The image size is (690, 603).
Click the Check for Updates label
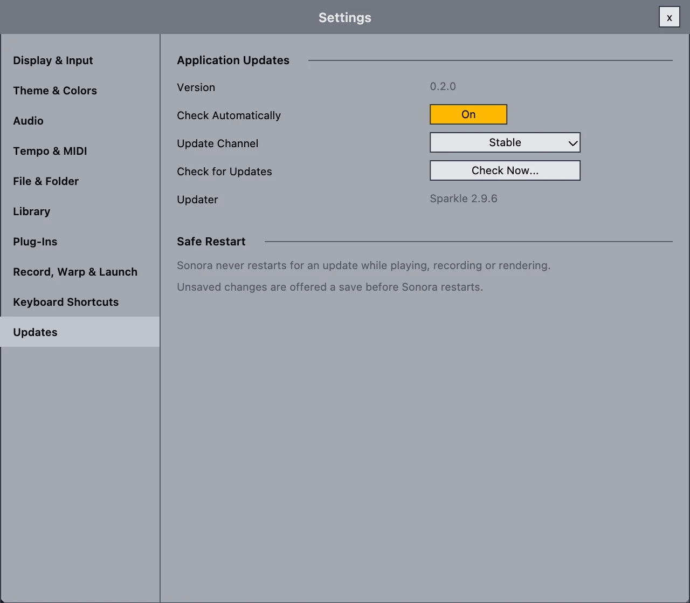tap(224, 172)
